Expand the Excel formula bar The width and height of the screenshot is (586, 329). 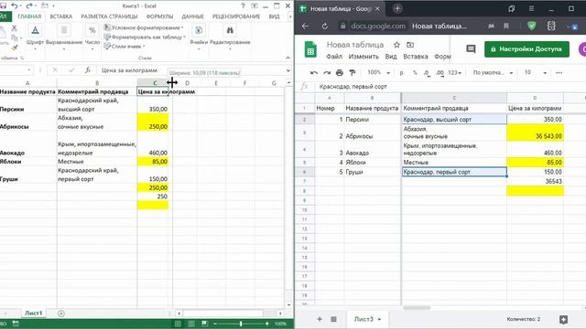288,70
